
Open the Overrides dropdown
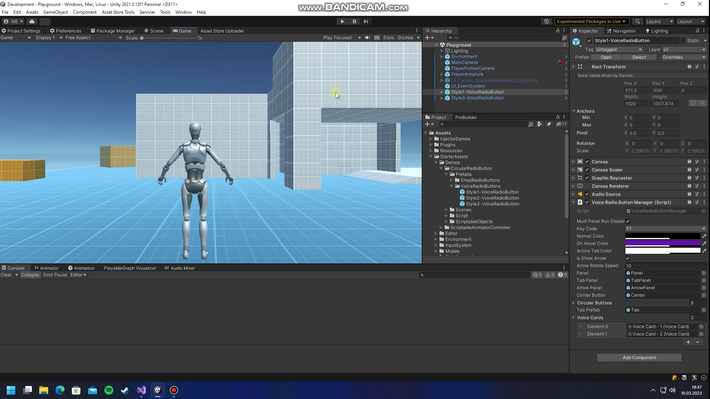tap(683, 57)
